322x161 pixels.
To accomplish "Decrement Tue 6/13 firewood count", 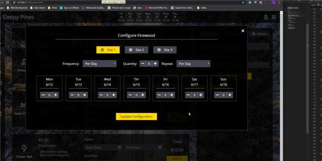I will [x=72, y=95].
